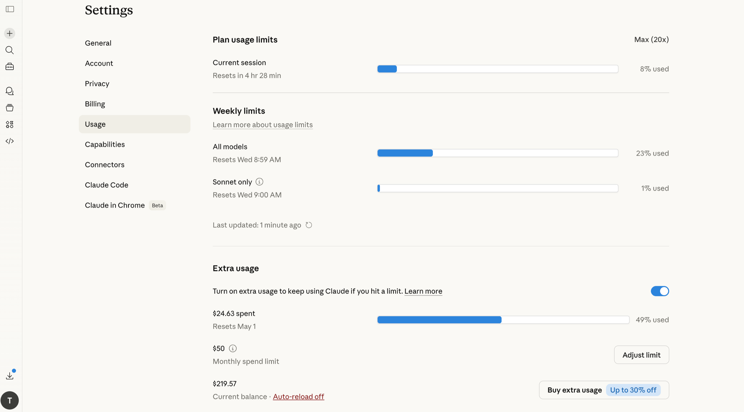This screenshot has width=744, height=412.
Task: Open the code brackets icon
Action: 10,141
